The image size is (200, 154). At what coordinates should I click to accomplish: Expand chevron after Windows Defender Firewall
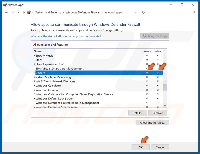pos(103,12)
